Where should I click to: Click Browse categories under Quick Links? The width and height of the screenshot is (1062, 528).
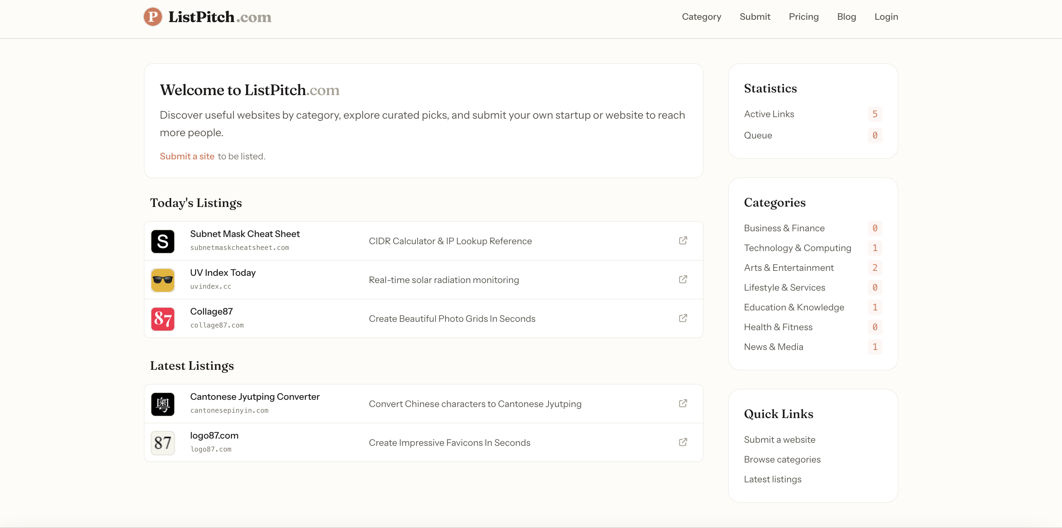(782, 459)
